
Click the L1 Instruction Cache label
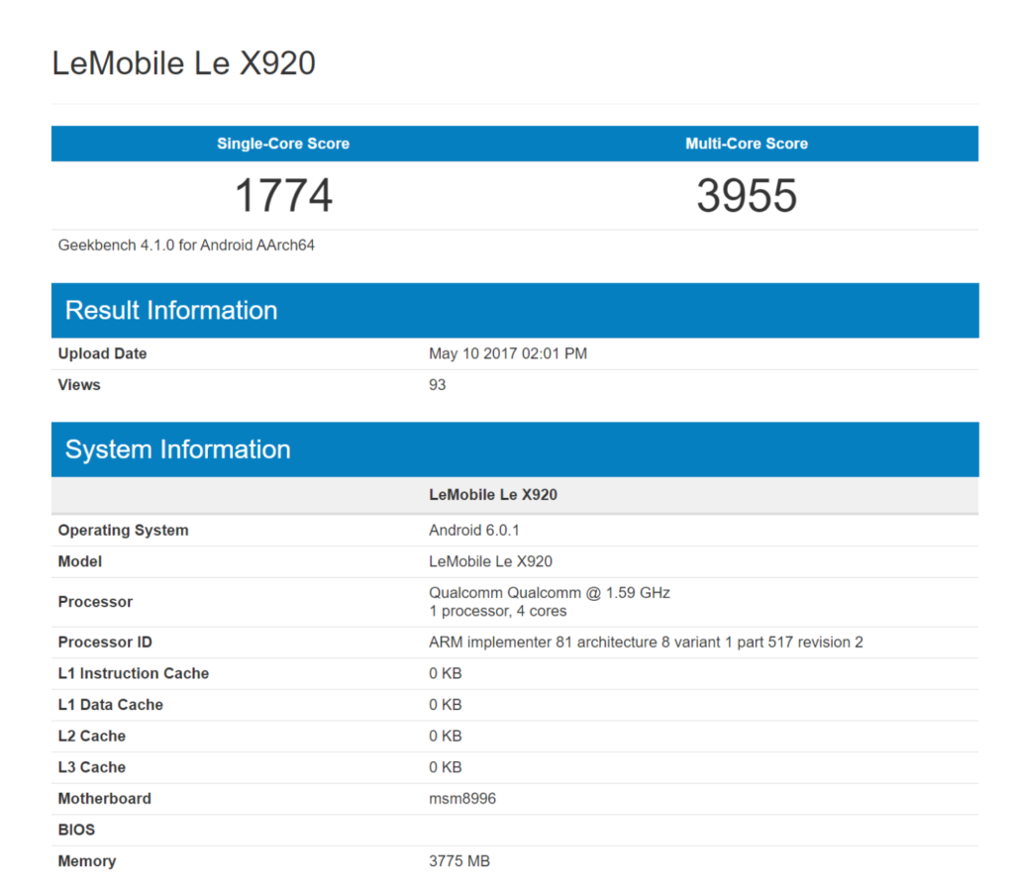tap(134, 673)
